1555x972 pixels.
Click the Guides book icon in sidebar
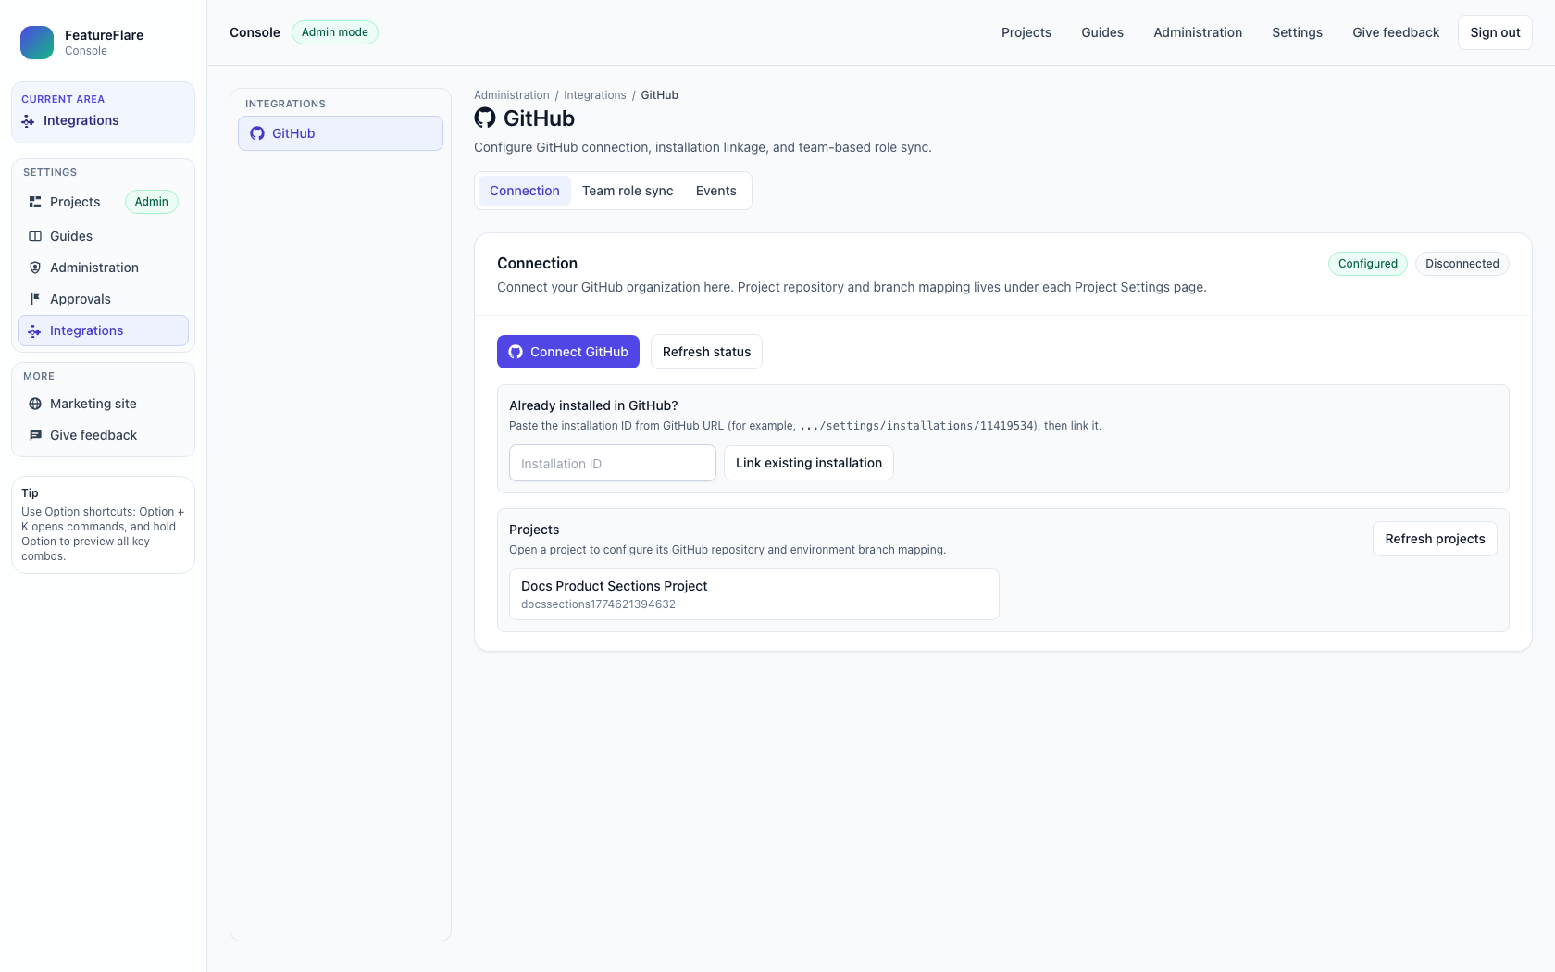coord(35,236)
